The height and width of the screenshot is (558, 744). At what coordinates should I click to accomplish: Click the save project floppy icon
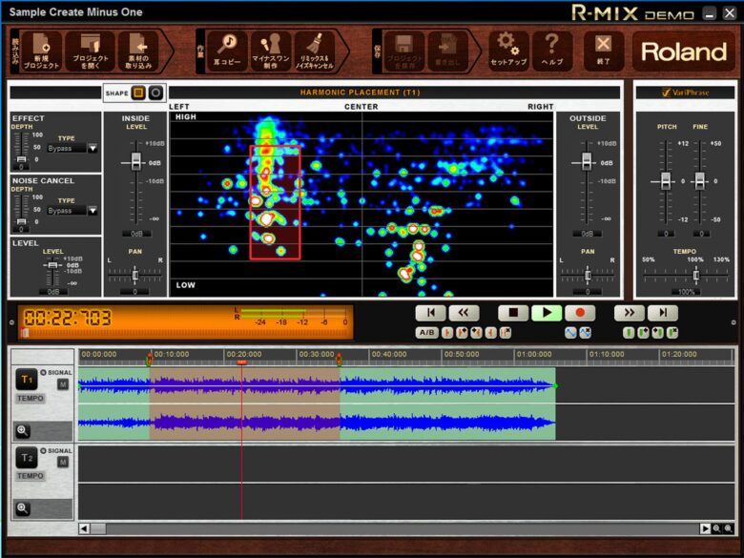(403, 52)
